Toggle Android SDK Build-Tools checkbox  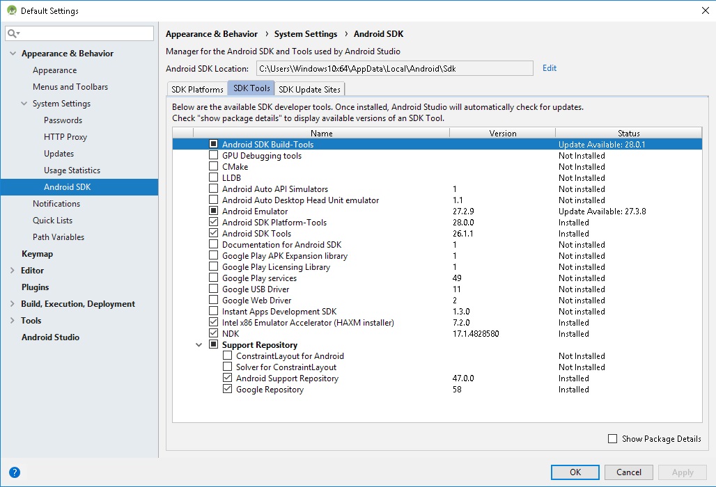213,144
